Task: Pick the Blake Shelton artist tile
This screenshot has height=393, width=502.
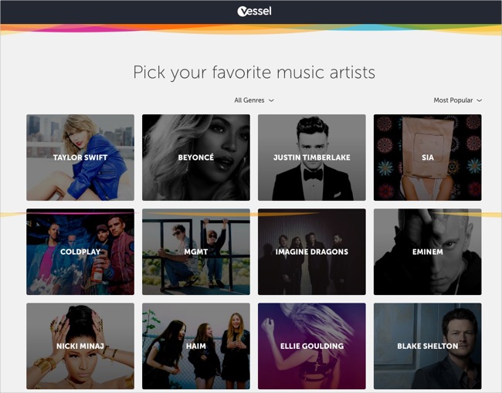Action: [427, 346]
